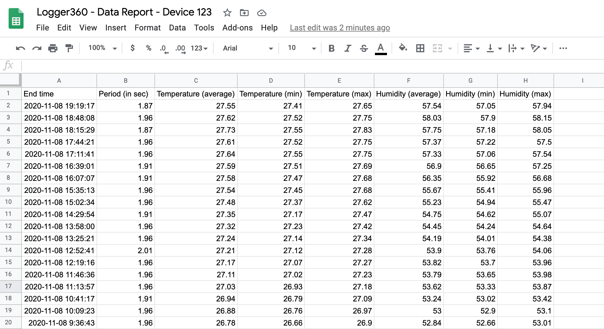This screenshot has height=329, width=604.
Task: Open text rotation dropdown
Action: coord(539,48)
